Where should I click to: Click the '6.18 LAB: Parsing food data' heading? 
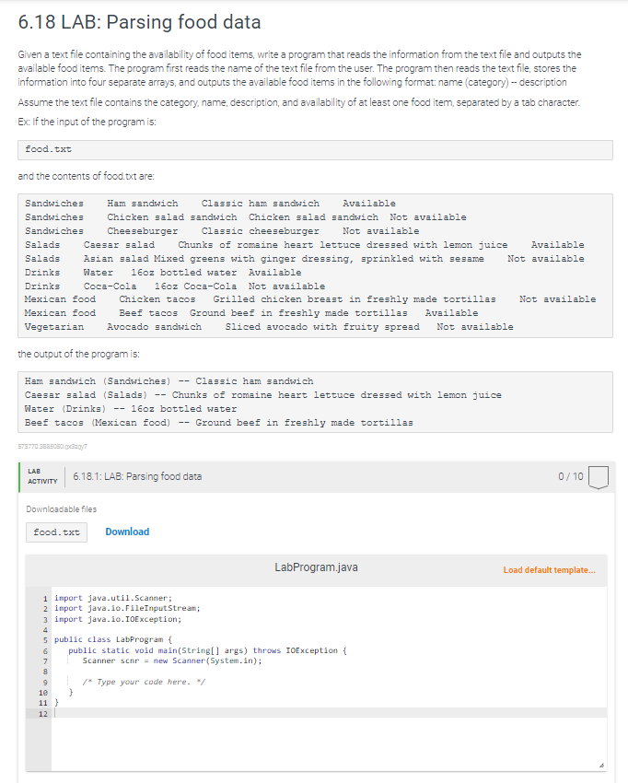pos(139,22)
